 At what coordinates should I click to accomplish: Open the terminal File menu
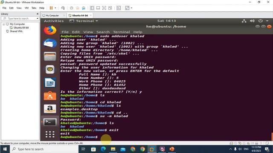pyautogui.click(x=65, y=32)
